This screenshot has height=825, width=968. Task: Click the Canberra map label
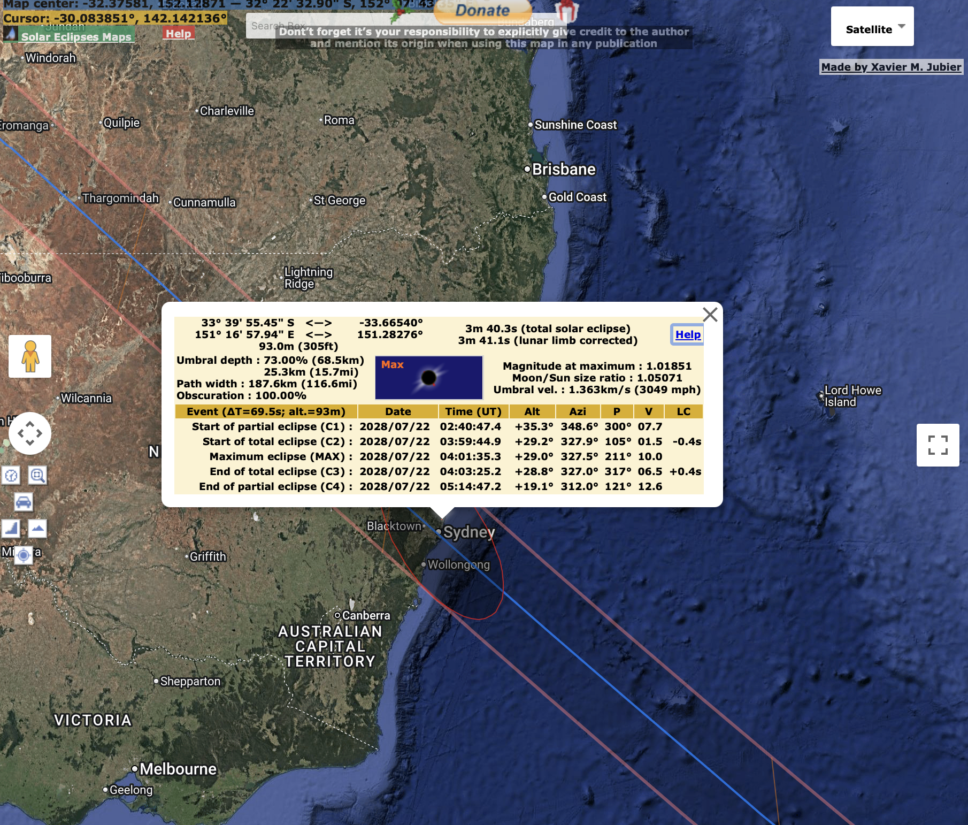[x=366, y=616]
